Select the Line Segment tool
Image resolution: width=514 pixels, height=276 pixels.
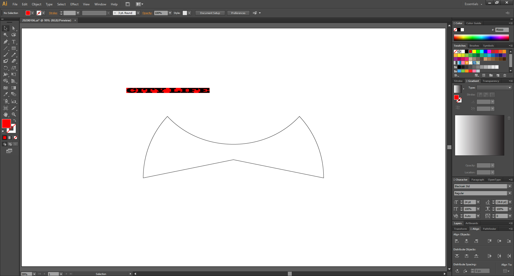6,48
